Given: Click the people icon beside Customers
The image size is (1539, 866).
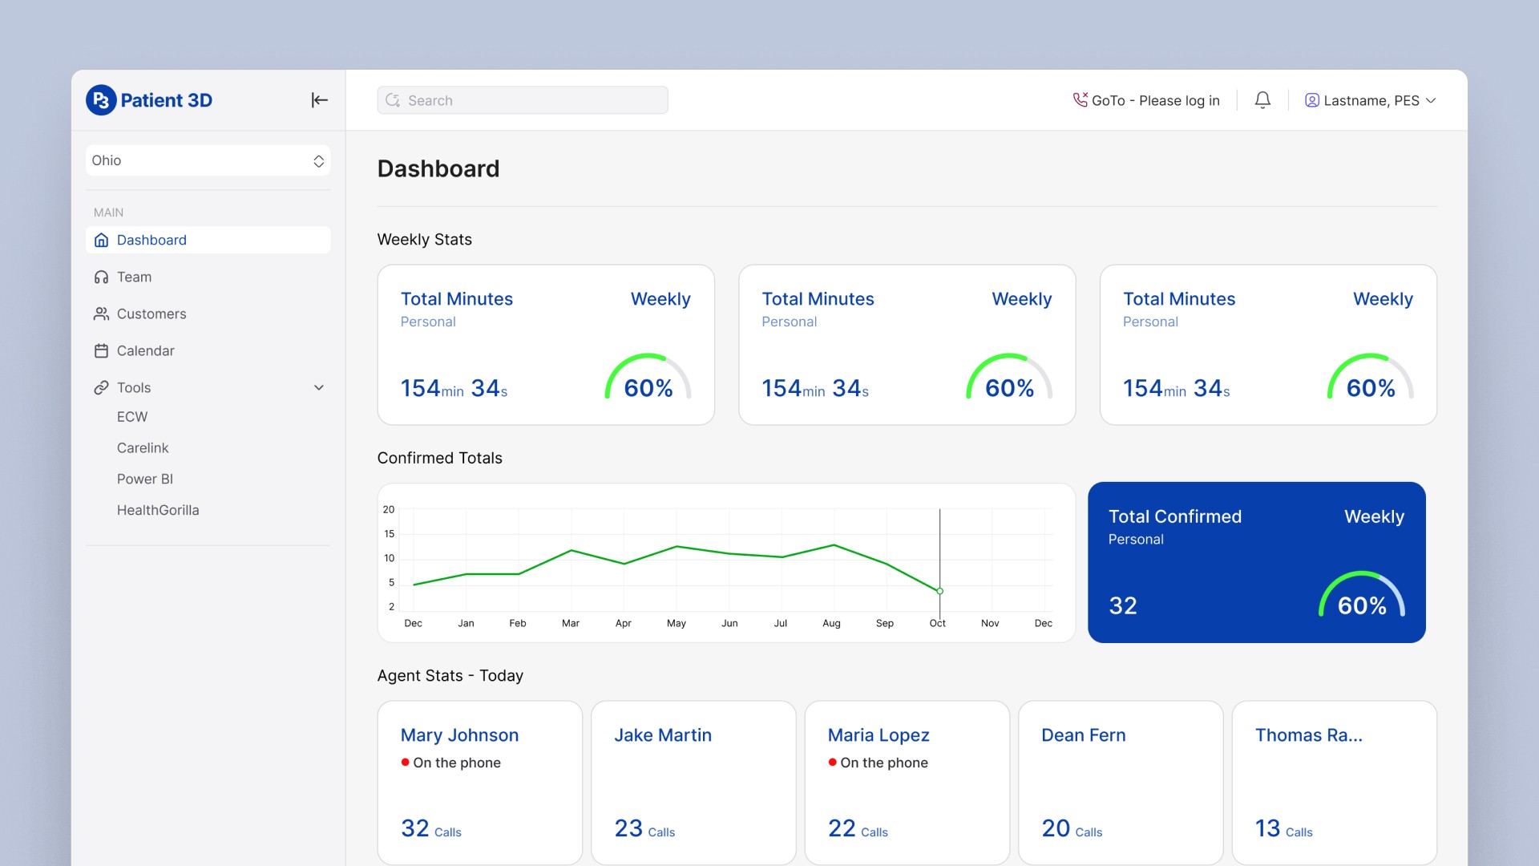Looking at the screenshot, I should [101, 314].
